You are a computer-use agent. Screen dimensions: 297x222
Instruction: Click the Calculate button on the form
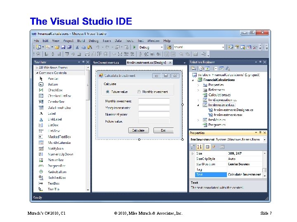[139, 130]
